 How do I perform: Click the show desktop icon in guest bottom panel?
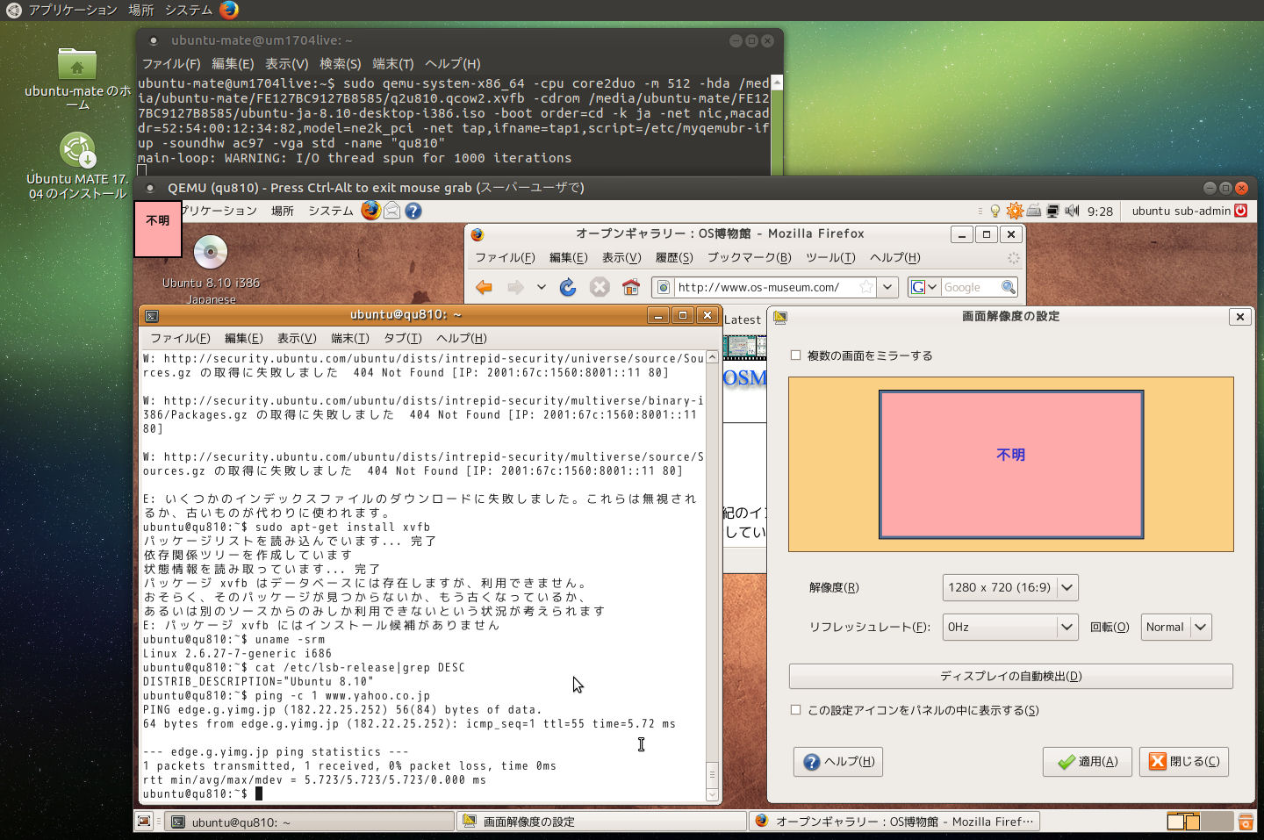pyautogui.click(x=144, y=822)
